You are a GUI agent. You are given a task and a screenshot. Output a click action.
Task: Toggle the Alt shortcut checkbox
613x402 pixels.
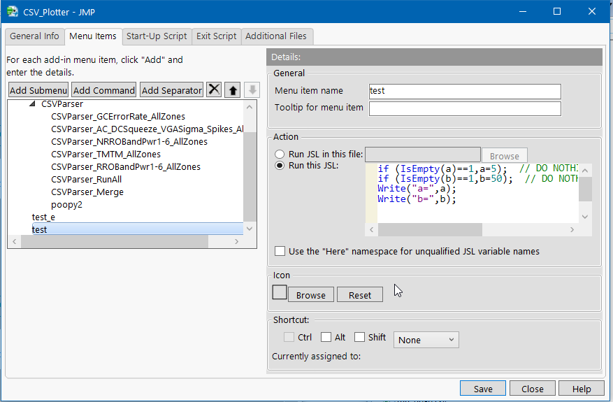pos(326,337)
